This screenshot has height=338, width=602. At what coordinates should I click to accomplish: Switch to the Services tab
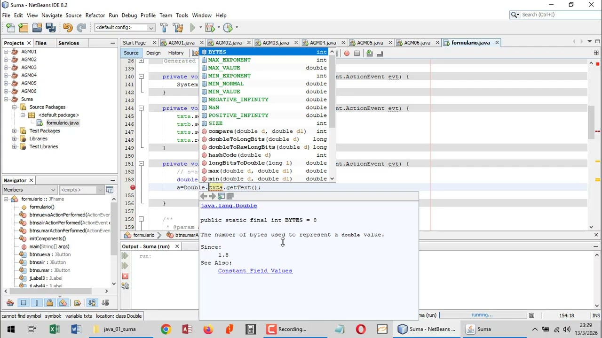point(69,43)
